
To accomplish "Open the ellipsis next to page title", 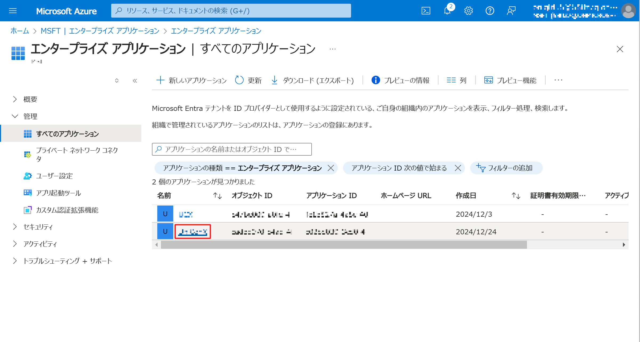I will (332, 49).
